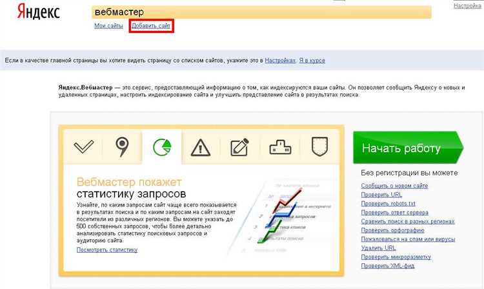Select the shield pocket tab
The width and height of the screenshot is (484, 289).
(319, 147)
